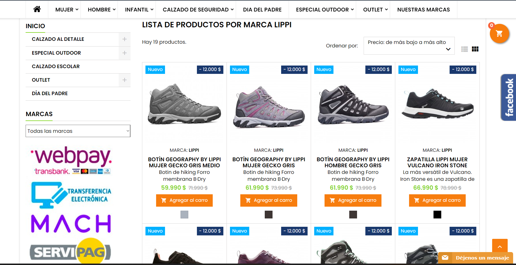Image resolution: width=516 pixels, height=265 pixels.
Task: Expand the Outlet sidebar category
Action: coord(124,80)
